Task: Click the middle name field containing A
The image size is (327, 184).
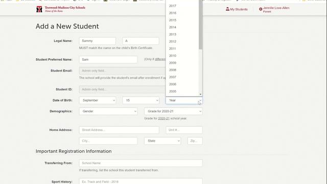Action: [x=141, y=41]
